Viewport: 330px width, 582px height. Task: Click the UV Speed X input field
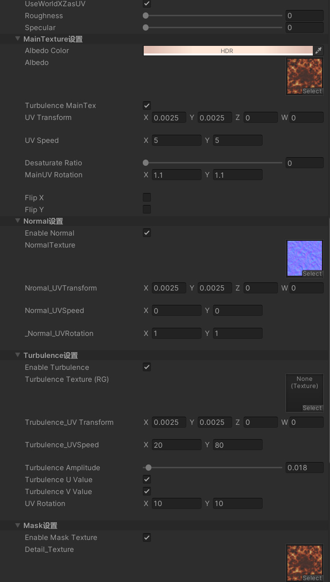(177, 140)
